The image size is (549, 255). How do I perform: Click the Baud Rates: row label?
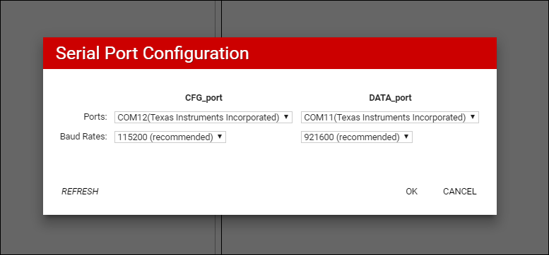(x=83, y=137)
